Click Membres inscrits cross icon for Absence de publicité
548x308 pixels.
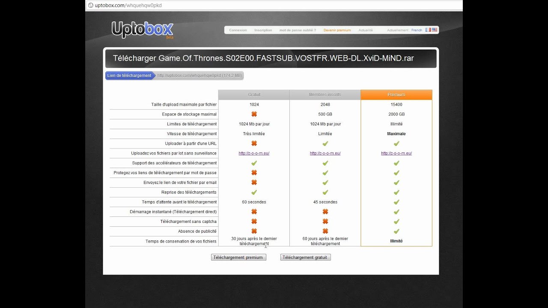tap(325, 231)
